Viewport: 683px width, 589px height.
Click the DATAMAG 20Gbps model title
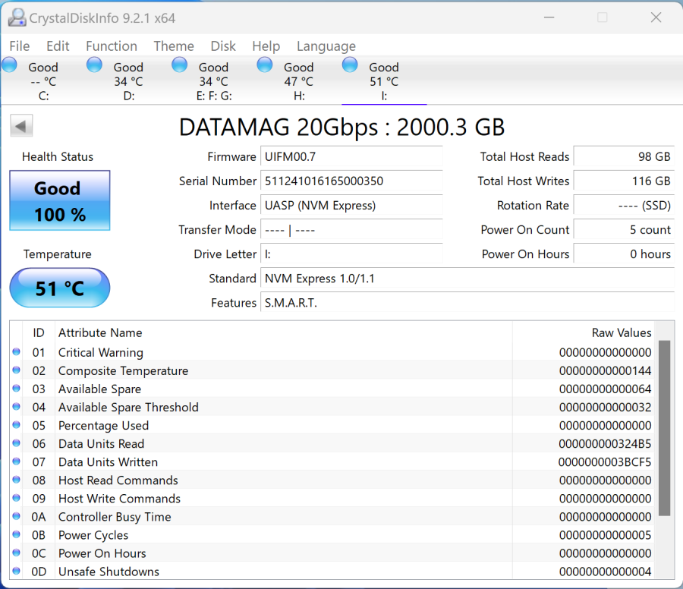click(342, 128)
